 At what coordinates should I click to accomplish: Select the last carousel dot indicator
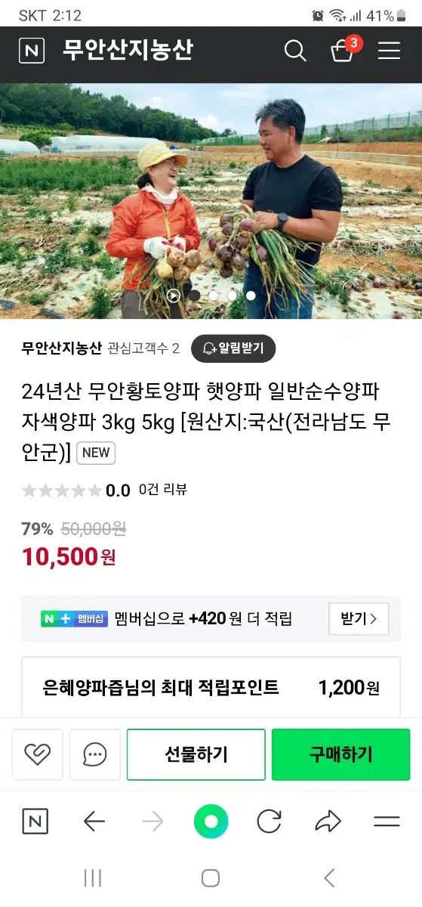point(251,296)
